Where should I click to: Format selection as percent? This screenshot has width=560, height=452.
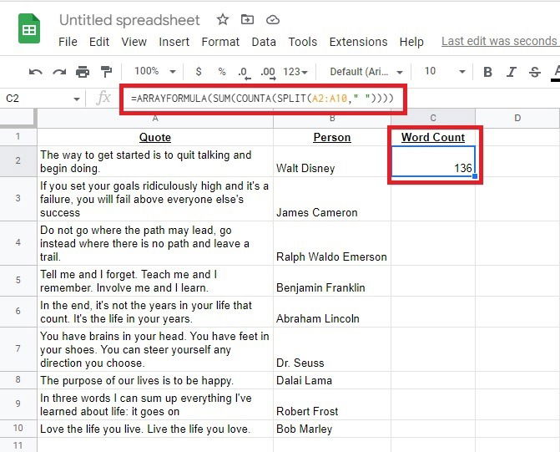pos(222,72)
